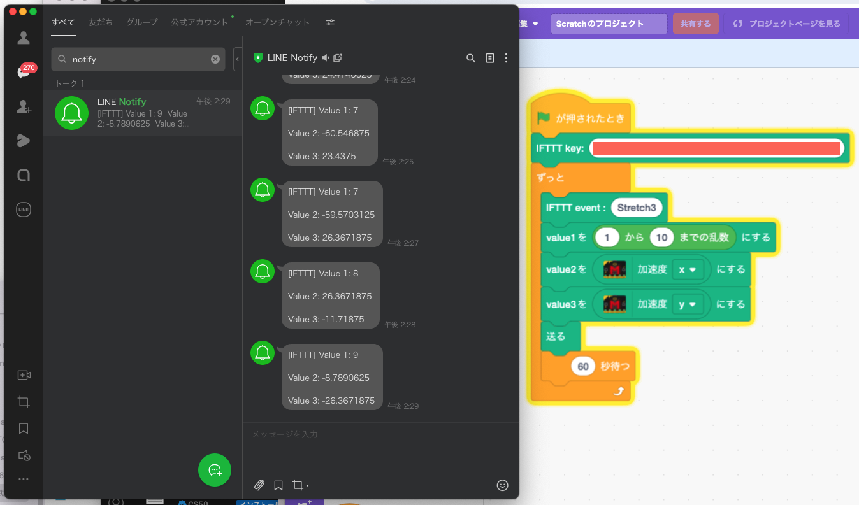Switch to the オープンチャット tab
Screen dimensions: 859x505
(278, 22)
